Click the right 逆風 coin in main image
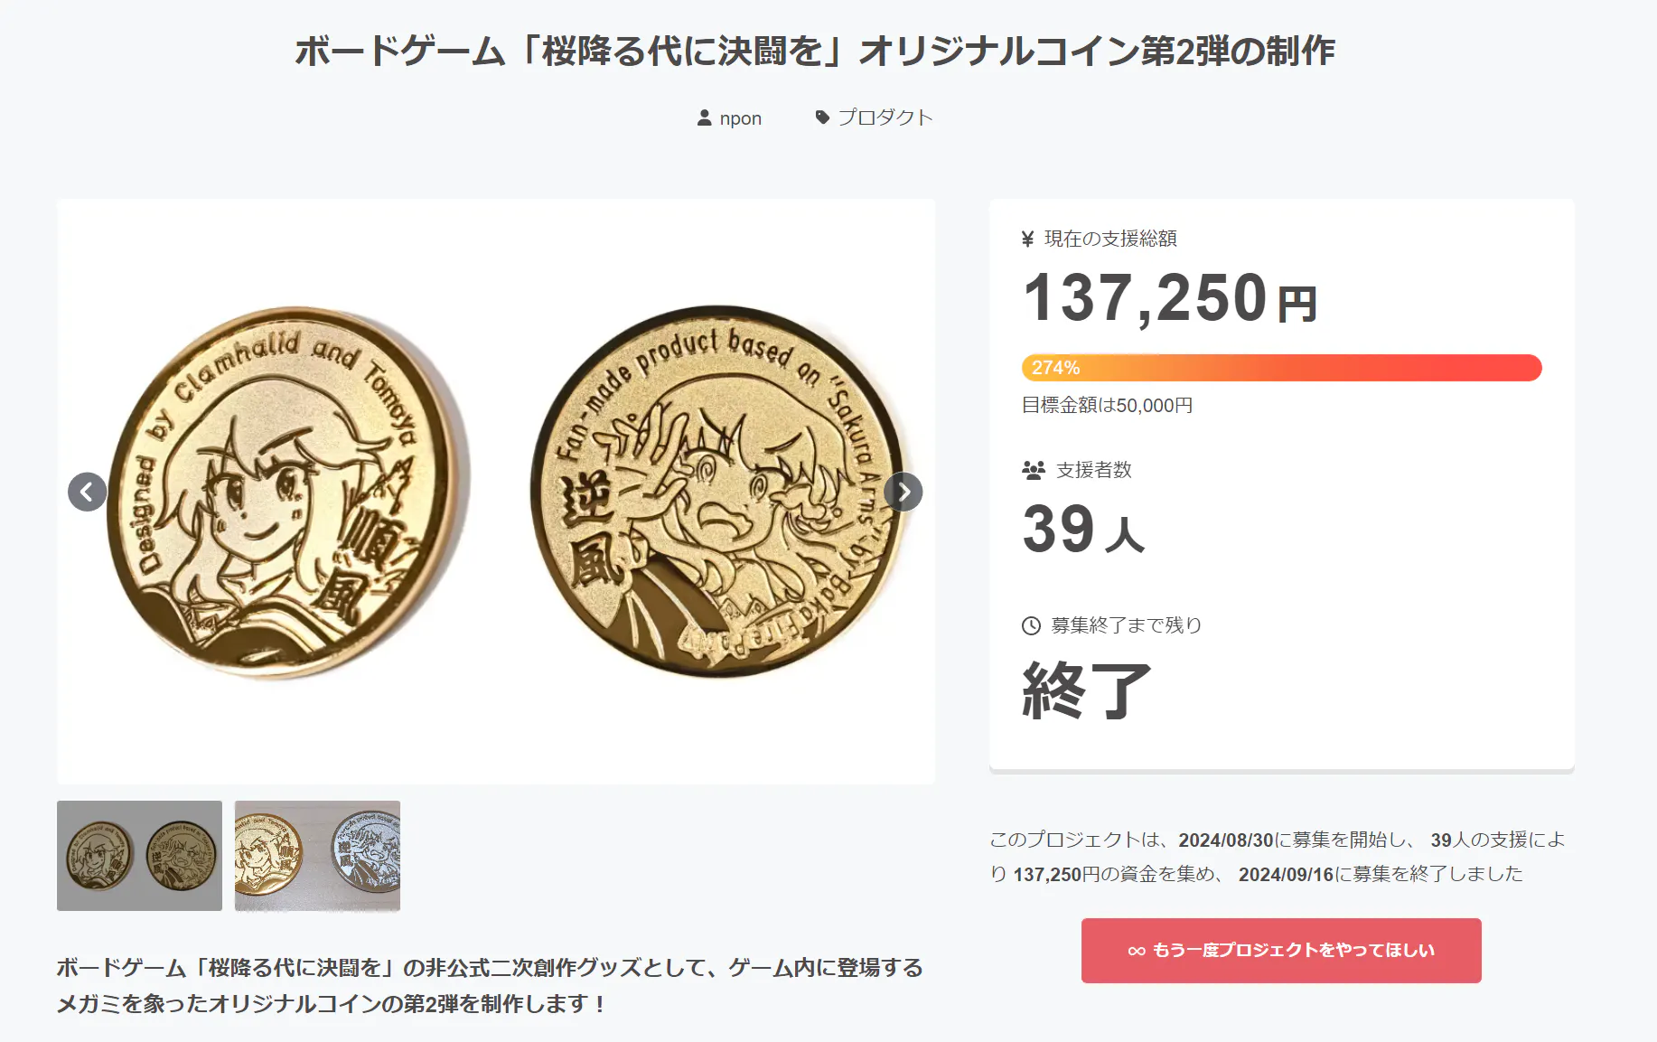 [718, 492]
